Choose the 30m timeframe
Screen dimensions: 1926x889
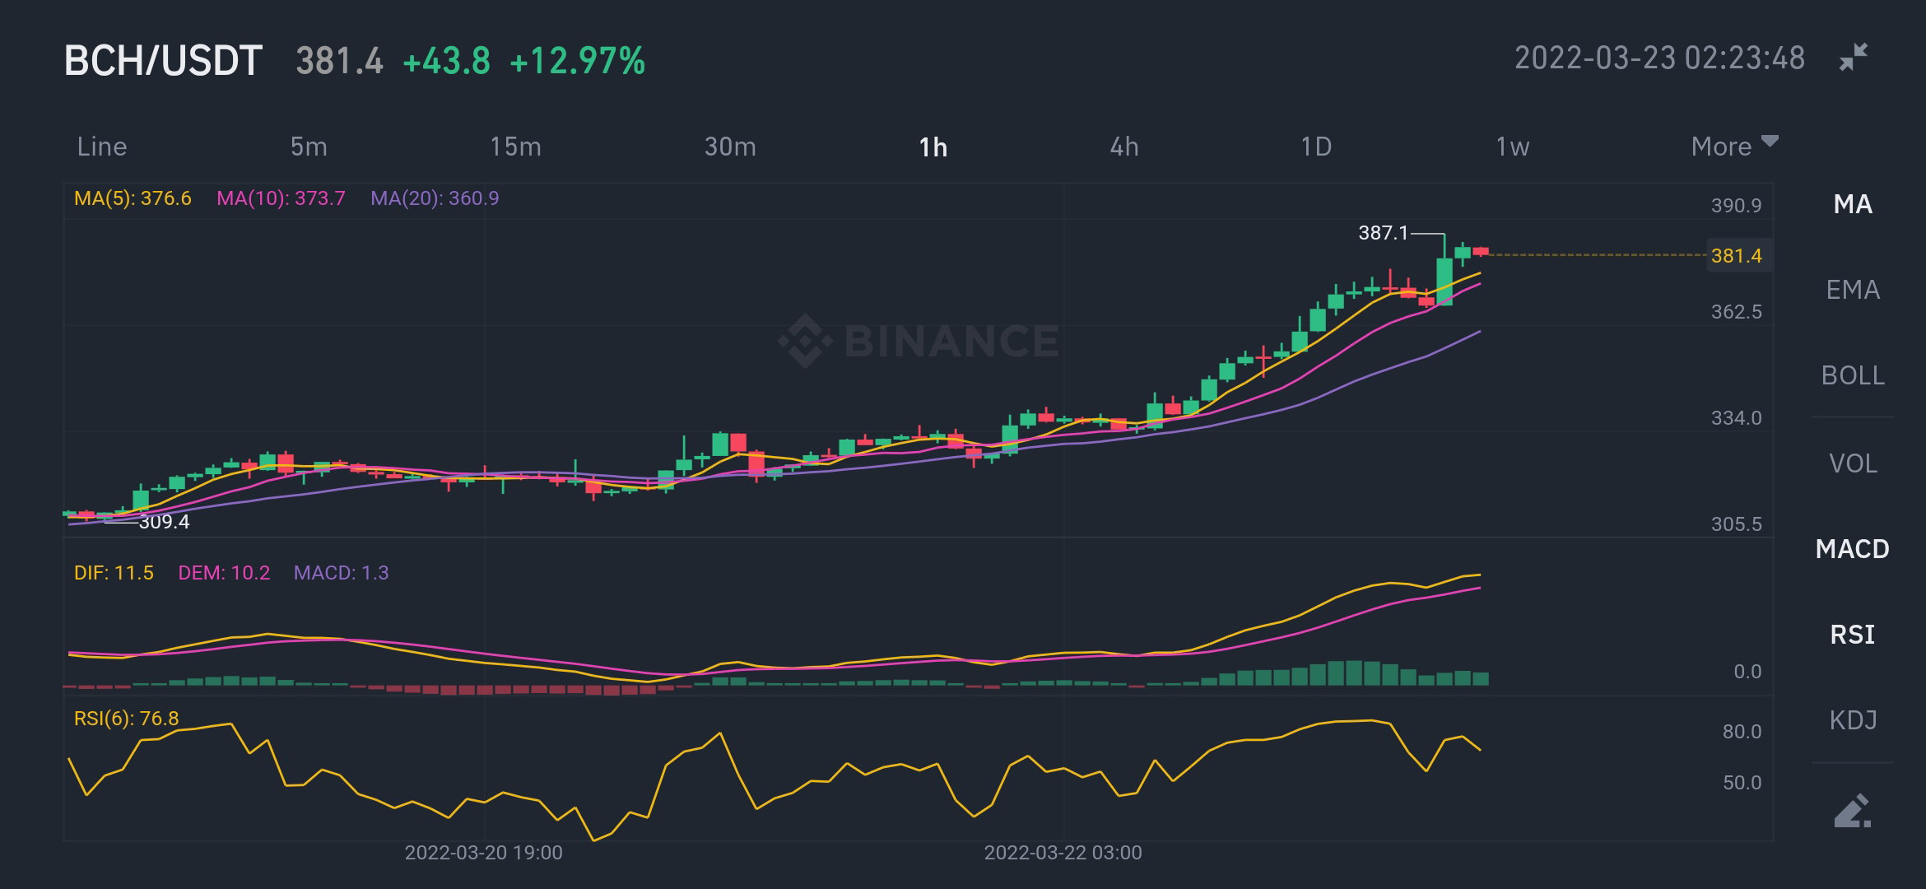click(x=730, y=147)
